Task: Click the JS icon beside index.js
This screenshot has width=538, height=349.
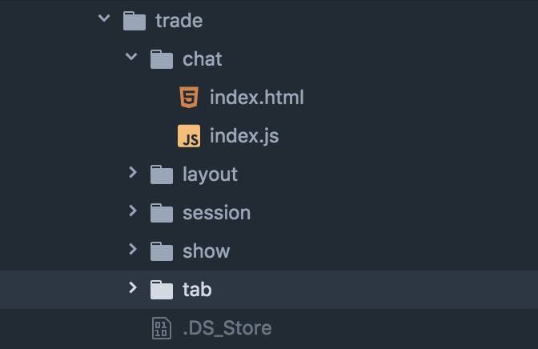Action: click(x=189, y=136)
